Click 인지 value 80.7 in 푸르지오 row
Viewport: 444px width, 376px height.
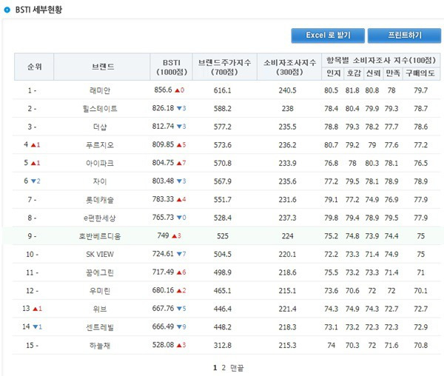click(x=332, y=145)
